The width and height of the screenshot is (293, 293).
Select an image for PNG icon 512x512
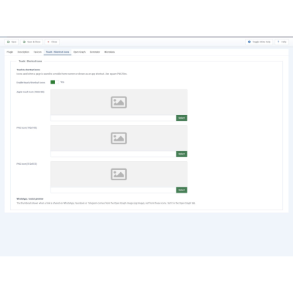(182, 190)
